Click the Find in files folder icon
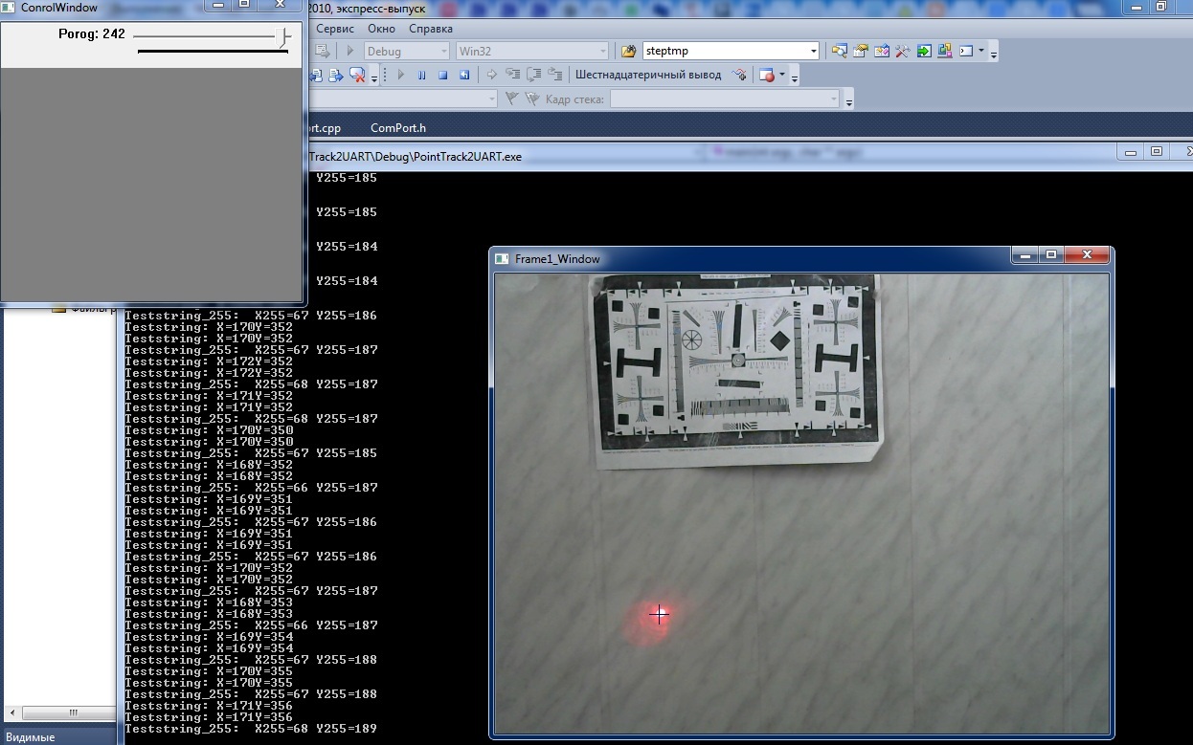Screen dimensions: 1193x745 [x=629, y=51]
